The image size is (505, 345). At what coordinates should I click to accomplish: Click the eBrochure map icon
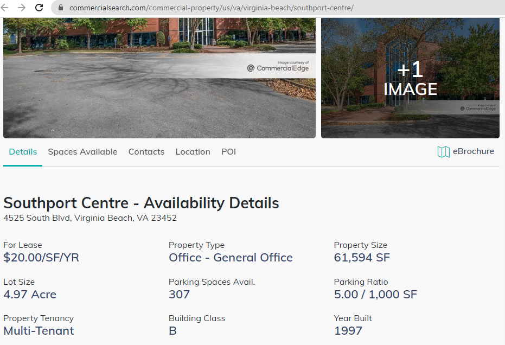coord(444,152)
